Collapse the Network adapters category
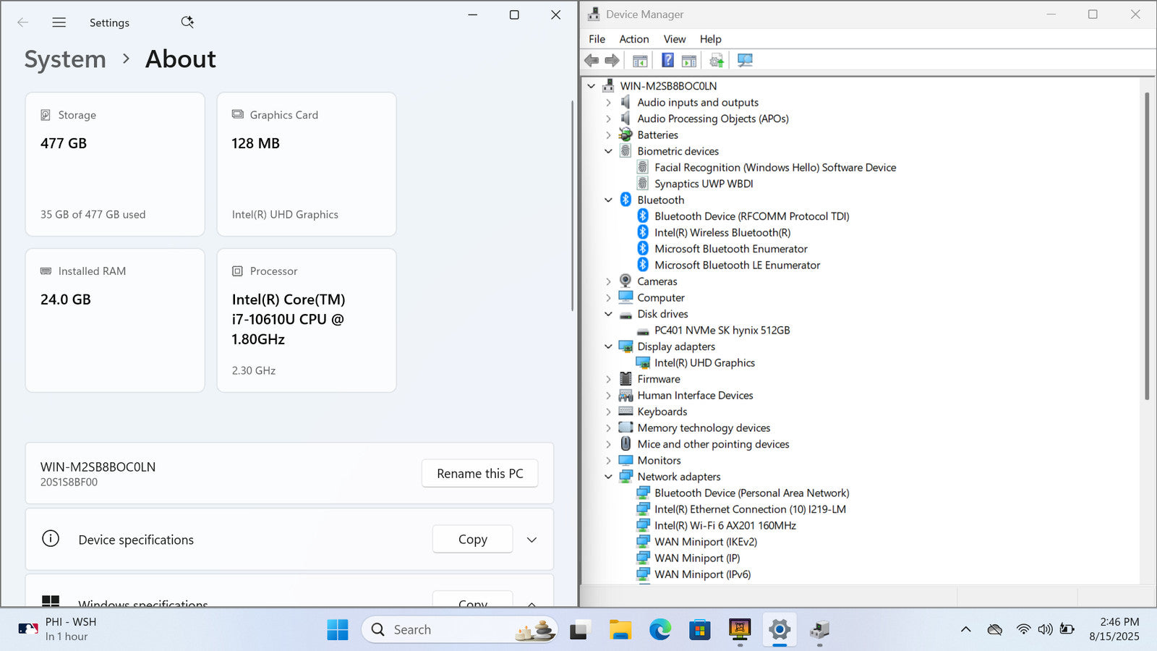 608,477
